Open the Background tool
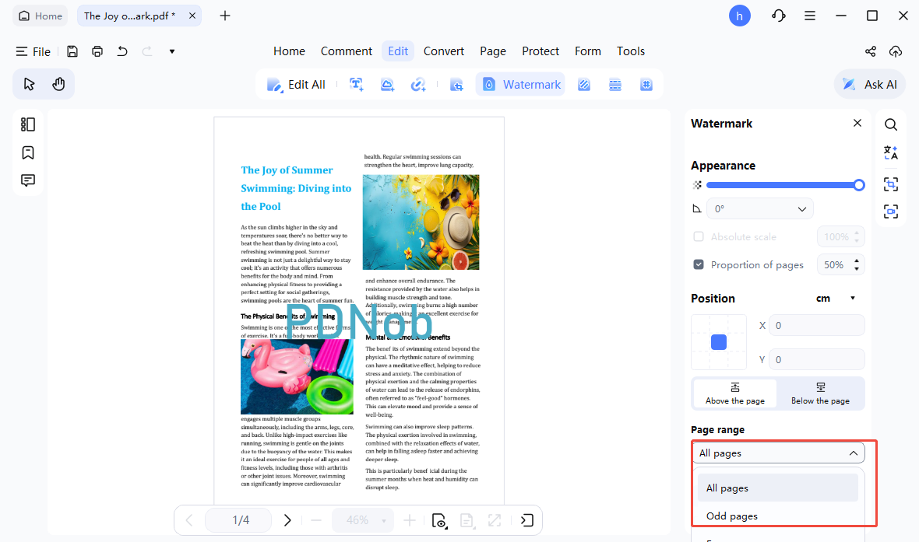 click(583, 84)
